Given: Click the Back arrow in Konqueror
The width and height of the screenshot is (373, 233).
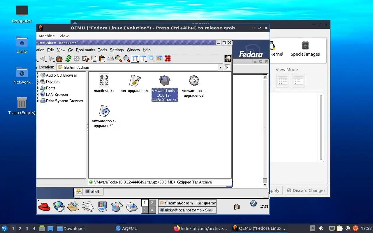Looking at the screenshot, I should pyautogui.click(x=43, y=59).
